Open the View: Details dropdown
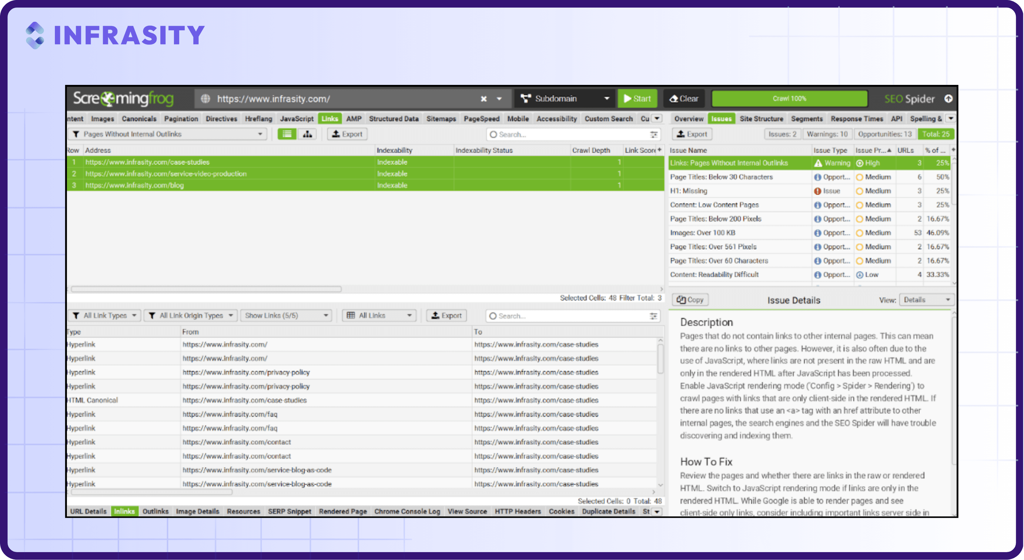This screenshot has height=560, width=1024. tap(927, 300)
